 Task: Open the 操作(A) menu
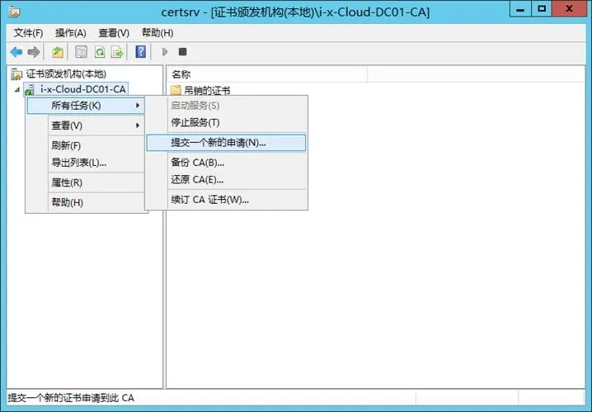coord(71,33)
